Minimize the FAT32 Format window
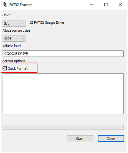128x153 pixels. [x=92, y=5]
